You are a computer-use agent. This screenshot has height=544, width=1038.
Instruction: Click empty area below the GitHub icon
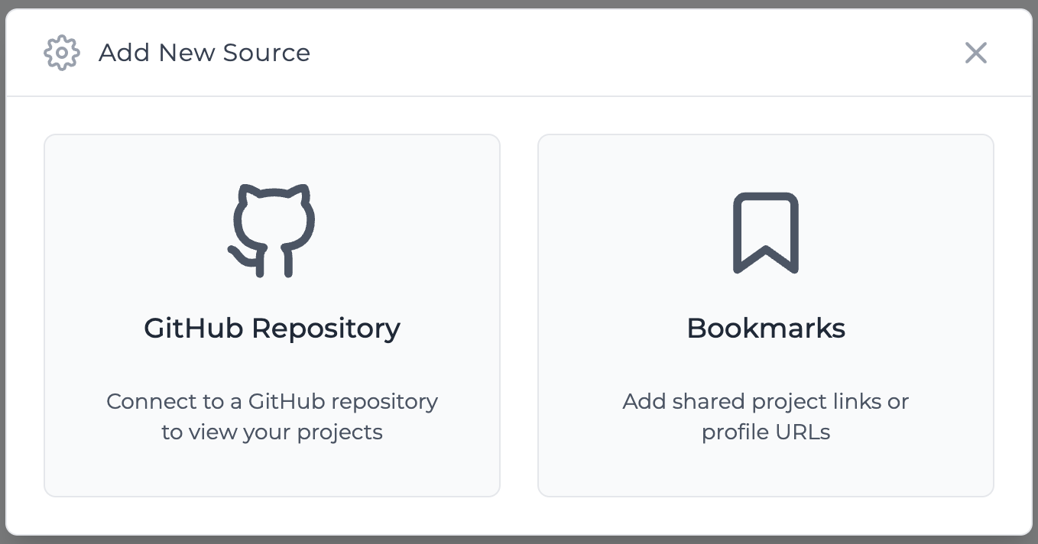[272, 296]
